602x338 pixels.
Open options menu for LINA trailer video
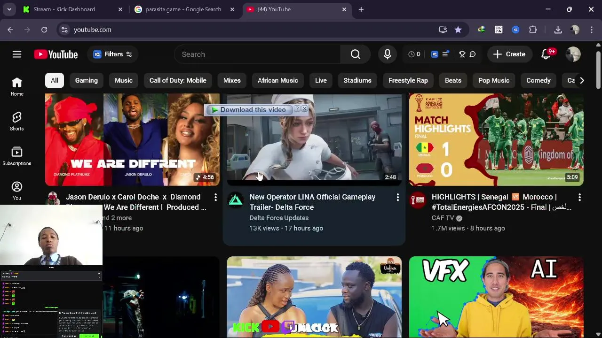point(397,197)
